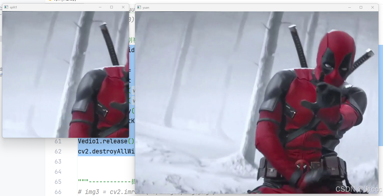Viewport: 383px width, 196px height.
Task: Minimize the split1 window
Action: 100,7
